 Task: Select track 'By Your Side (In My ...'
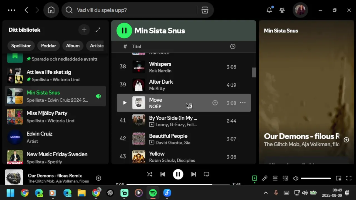184,121
